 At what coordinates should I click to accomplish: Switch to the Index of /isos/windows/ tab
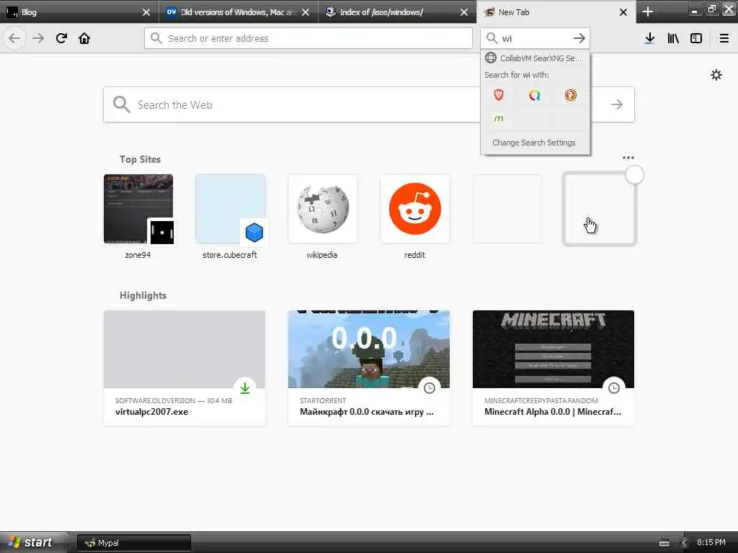(397, 12)
